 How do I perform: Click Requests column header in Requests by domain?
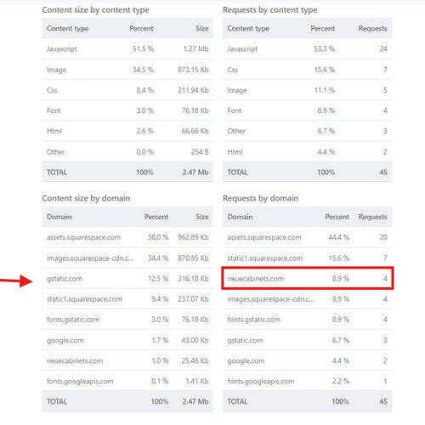(372, 217)
